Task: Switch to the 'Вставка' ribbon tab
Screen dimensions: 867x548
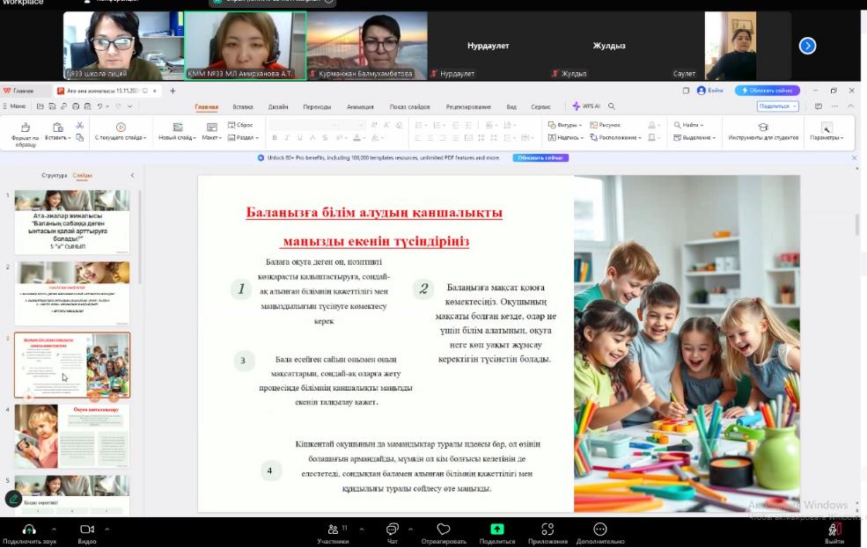Action: (243, 107)
